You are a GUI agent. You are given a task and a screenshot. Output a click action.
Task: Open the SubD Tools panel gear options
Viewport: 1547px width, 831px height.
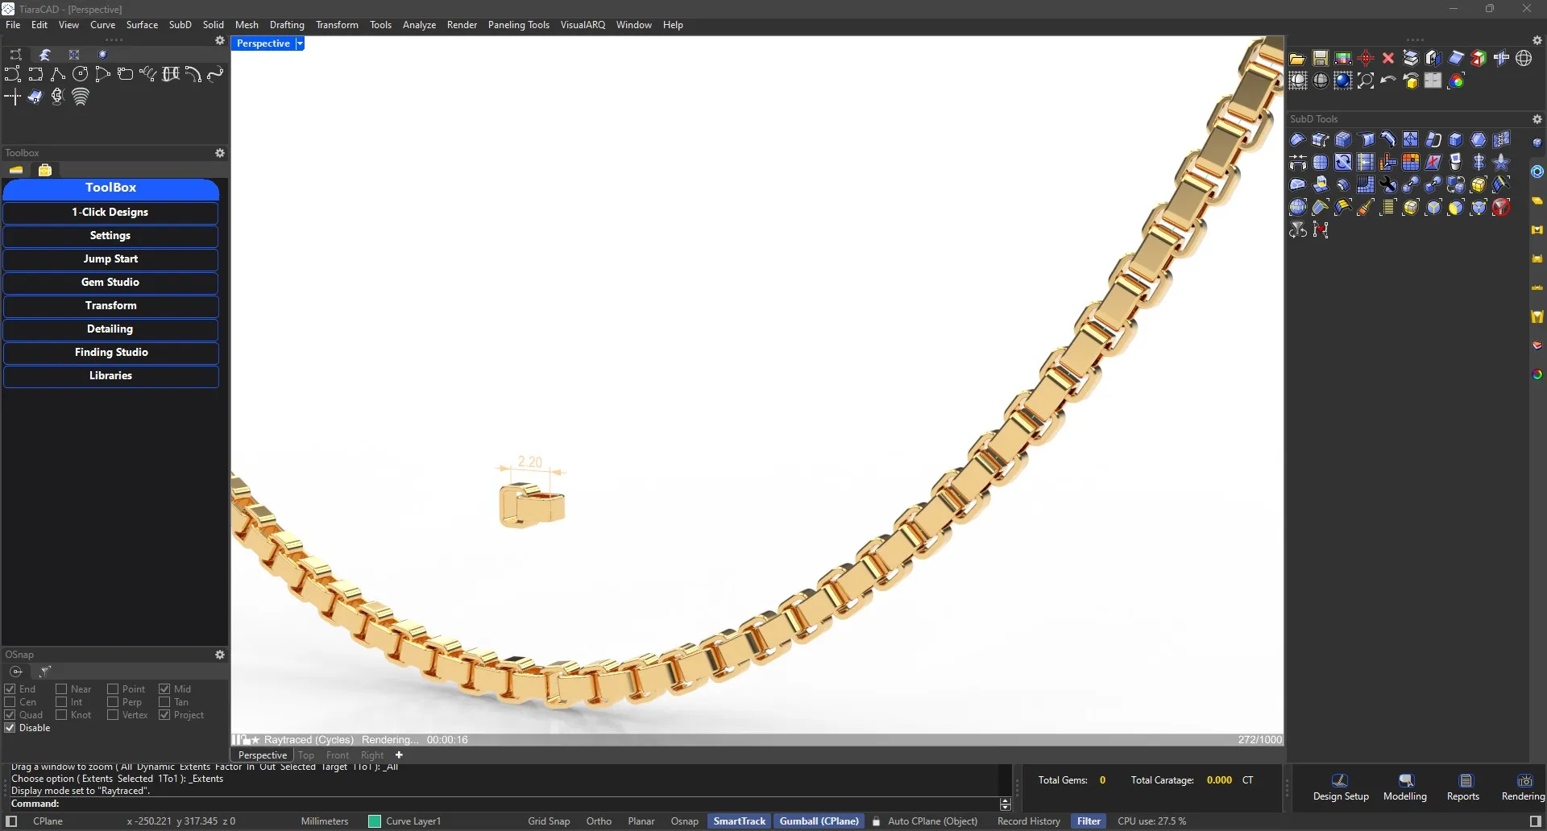pyautogui.click(x=1537, y=119)
